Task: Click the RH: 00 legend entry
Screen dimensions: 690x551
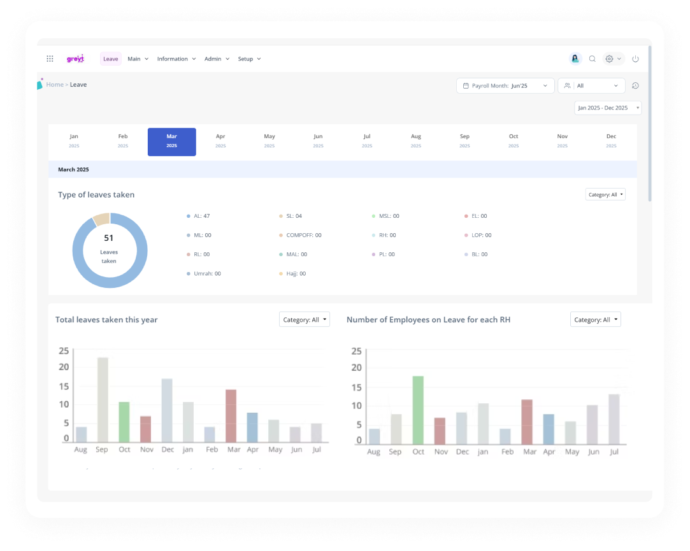Action: (x=384, y=236)
